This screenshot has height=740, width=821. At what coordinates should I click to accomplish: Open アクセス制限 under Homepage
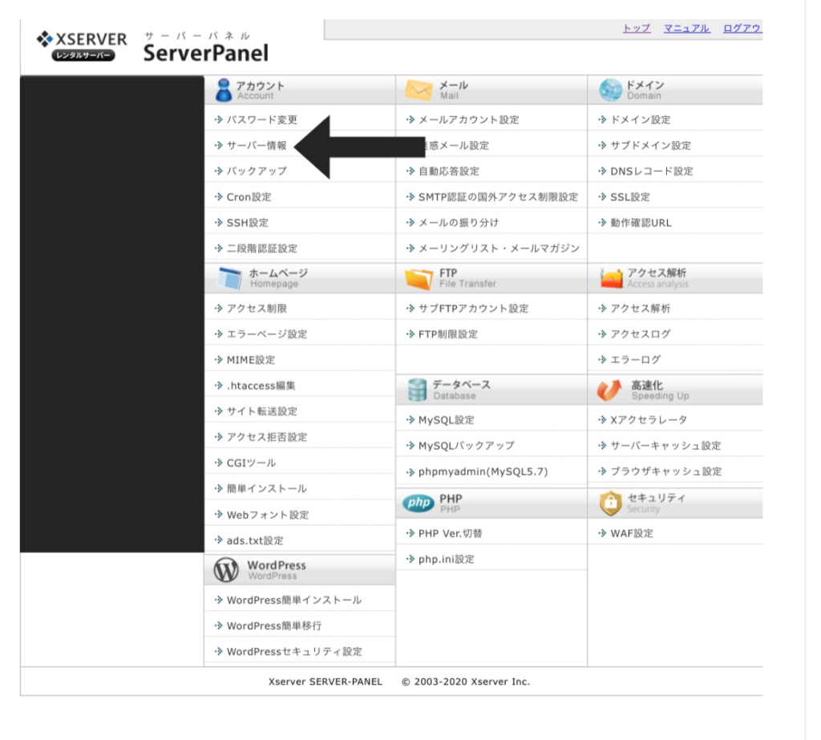coord(257,309)
